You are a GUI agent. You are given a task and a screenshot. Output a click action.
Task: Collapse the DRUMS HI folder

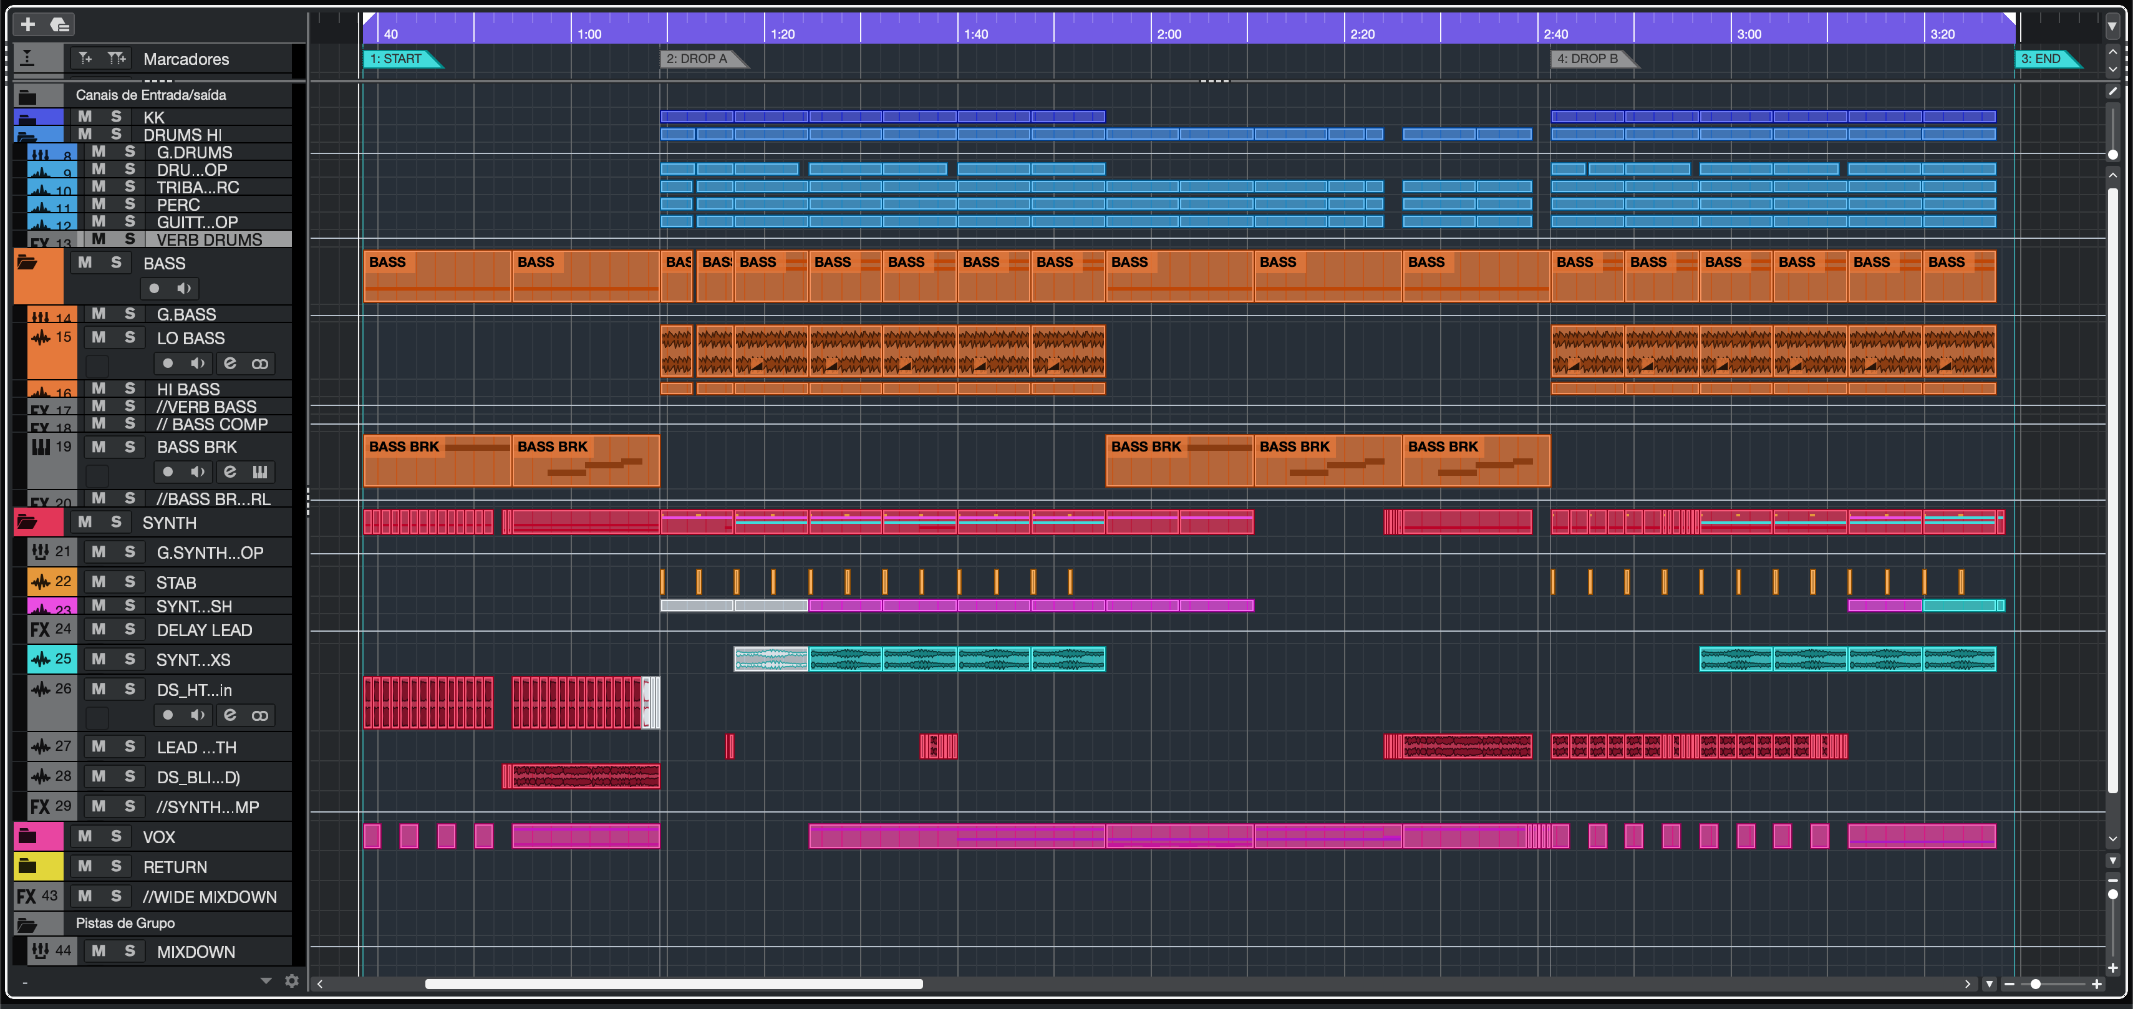point(27,137)
